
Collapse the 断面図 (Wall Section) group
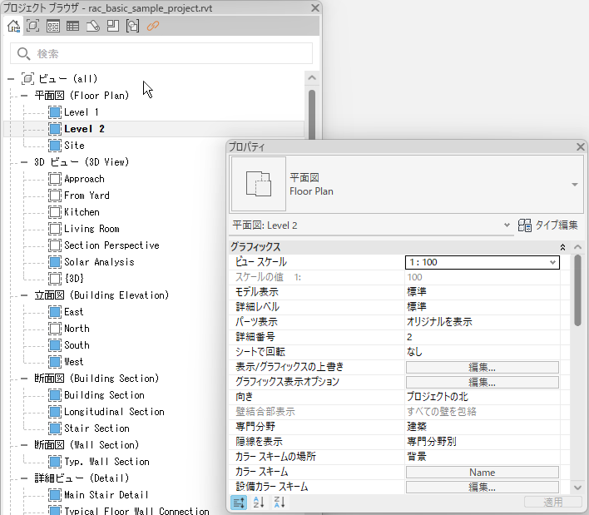click(x=24, y=445)
